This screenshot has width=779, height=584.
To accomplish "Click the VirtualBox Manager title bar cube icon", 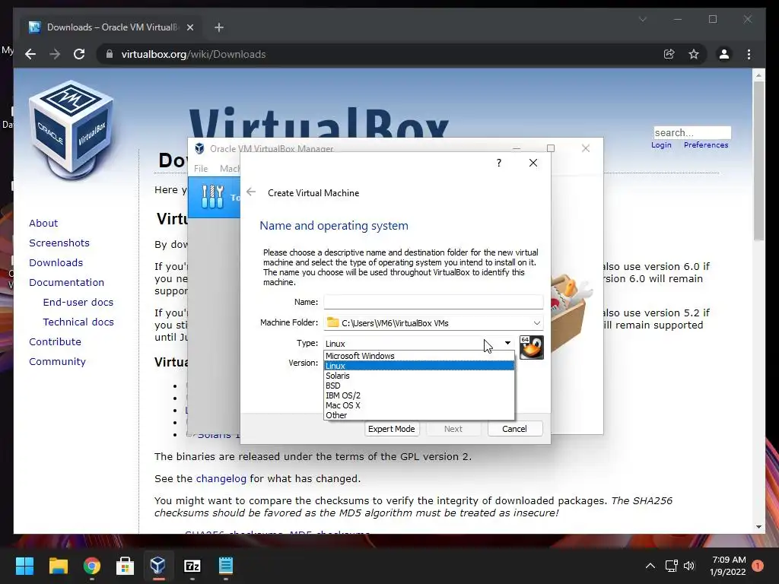I will pos(199,148).
